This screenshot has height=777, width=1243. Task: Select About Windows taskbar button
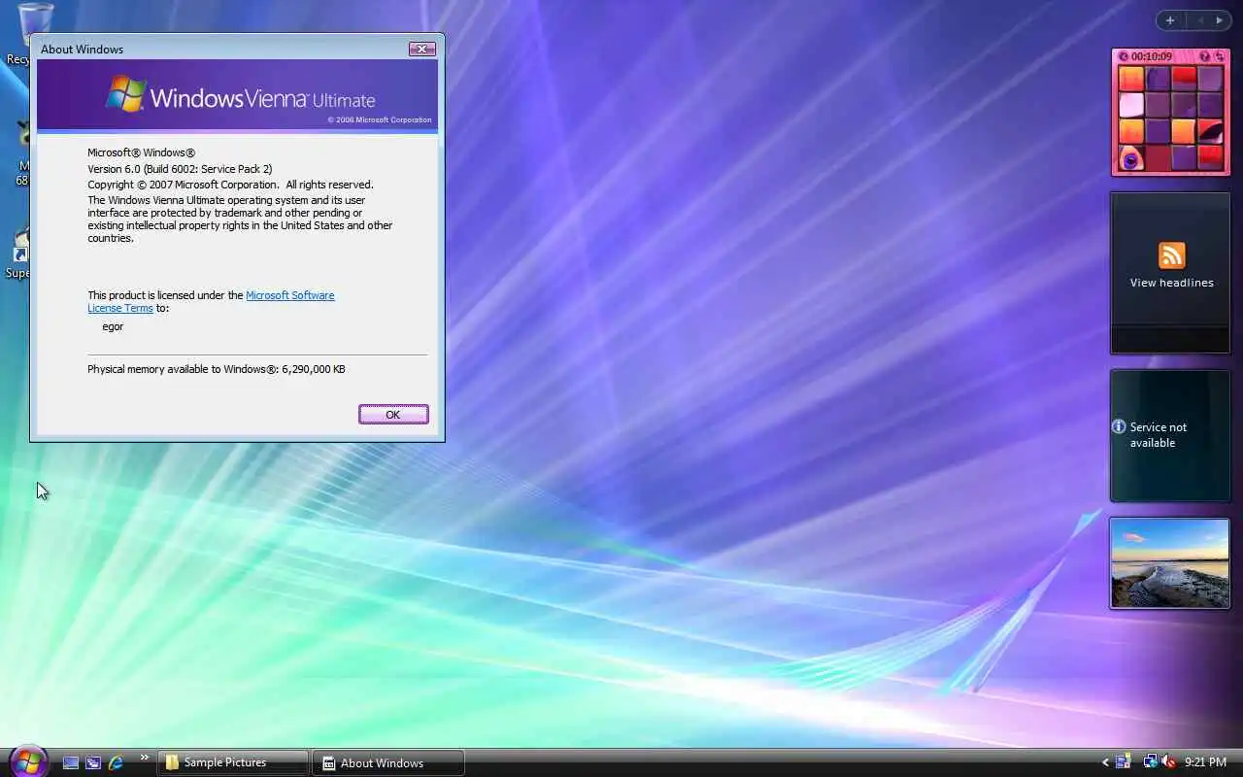tap(388, 762)
